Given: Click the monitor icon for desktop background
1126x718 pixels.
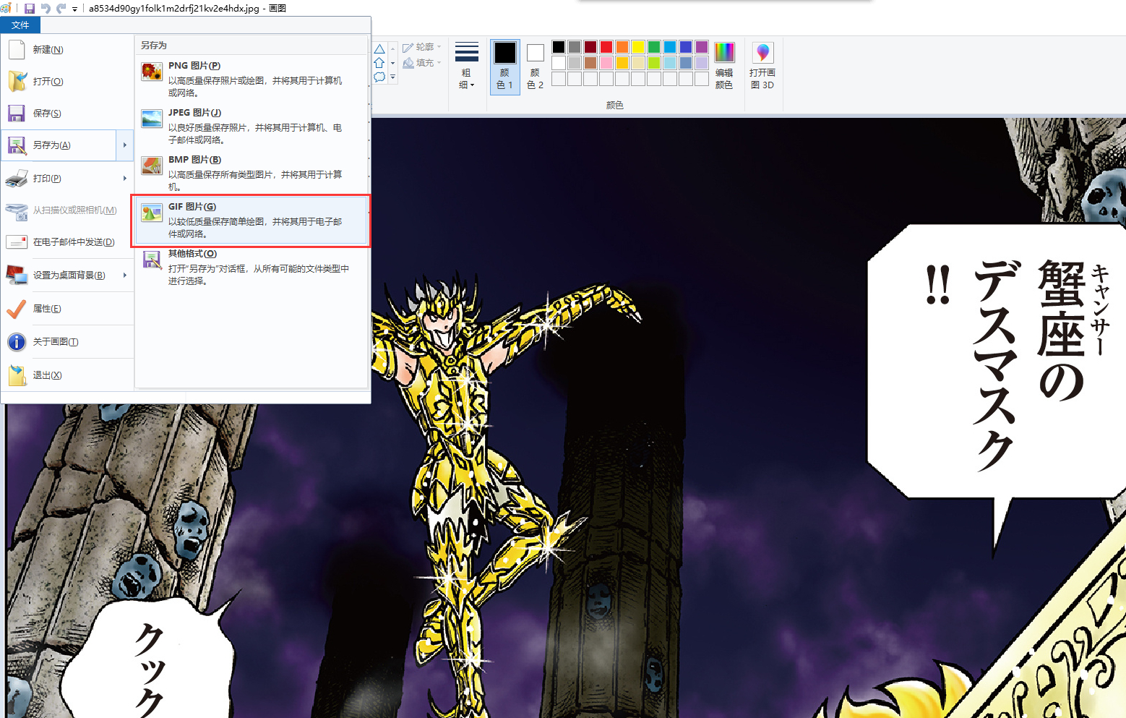Looking at the screenshot, I should tap(17, 275).
